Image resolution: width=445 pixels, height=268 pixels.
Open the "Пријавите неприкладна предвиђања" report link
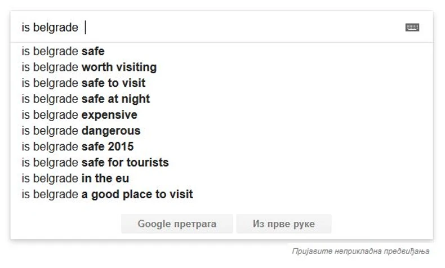pos(361,251)
